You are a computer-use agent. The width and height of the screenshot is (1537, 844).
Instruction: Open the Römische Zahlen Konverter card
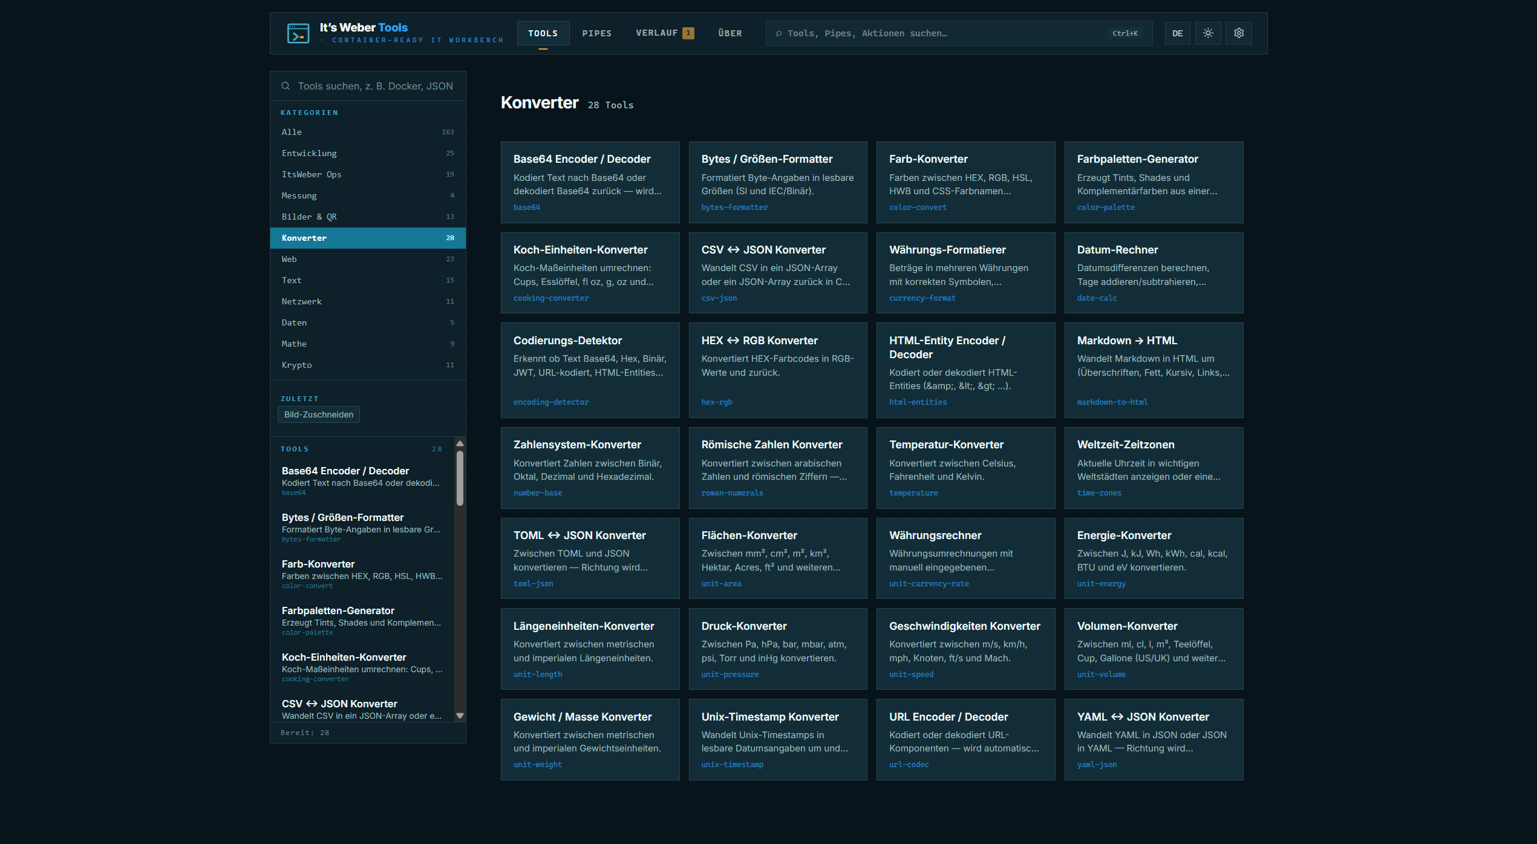[778, 468]
